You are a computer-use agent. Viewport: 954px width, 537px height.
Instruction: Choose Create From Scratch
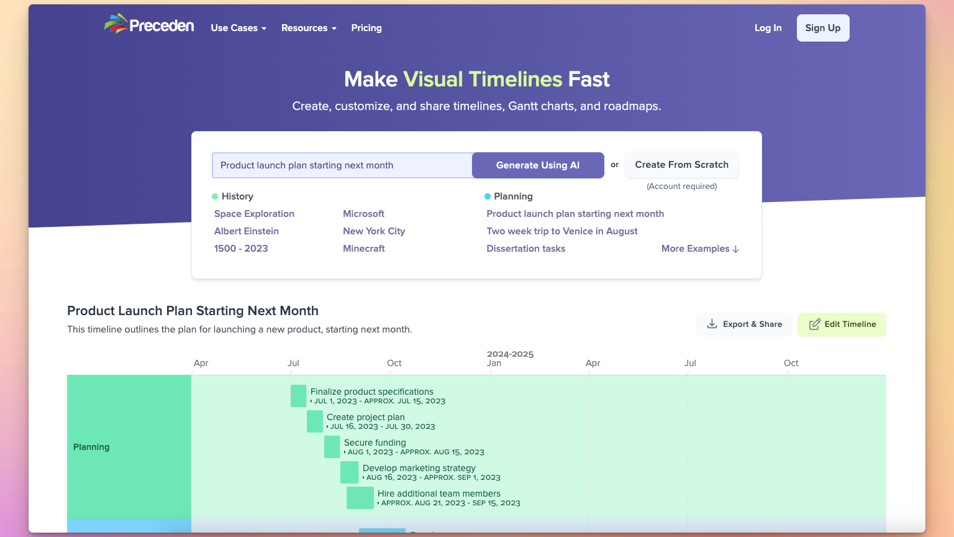(681, 165)
